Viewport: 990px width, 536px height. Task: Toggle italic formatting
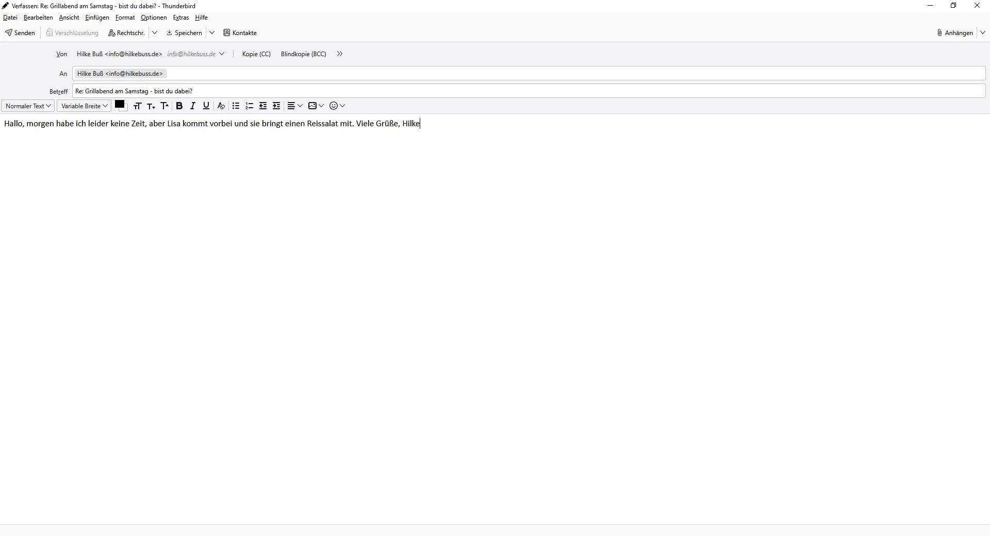(x=193, y=106)
